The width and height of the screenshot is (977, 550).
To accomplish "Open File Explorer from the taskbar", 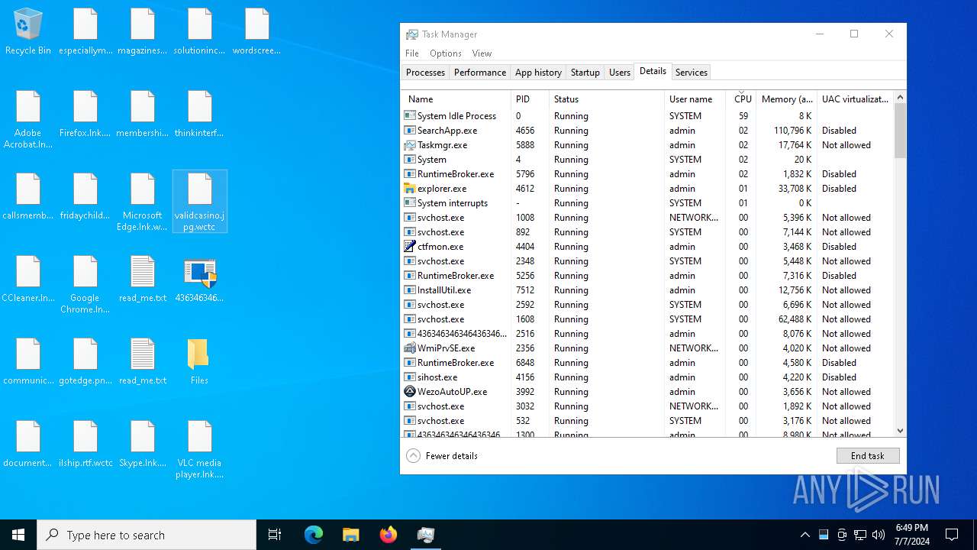I will click(351, 535).
